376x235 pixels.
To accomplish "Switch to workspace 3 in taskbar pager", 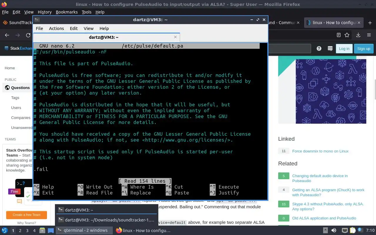I will pyautogui.click(x=27, y=231).
